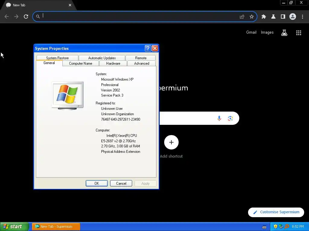Click the Intel(R) Xeon(R) CPU text
This screenshot has width=309, height=231.
click(x=122, y=136)
